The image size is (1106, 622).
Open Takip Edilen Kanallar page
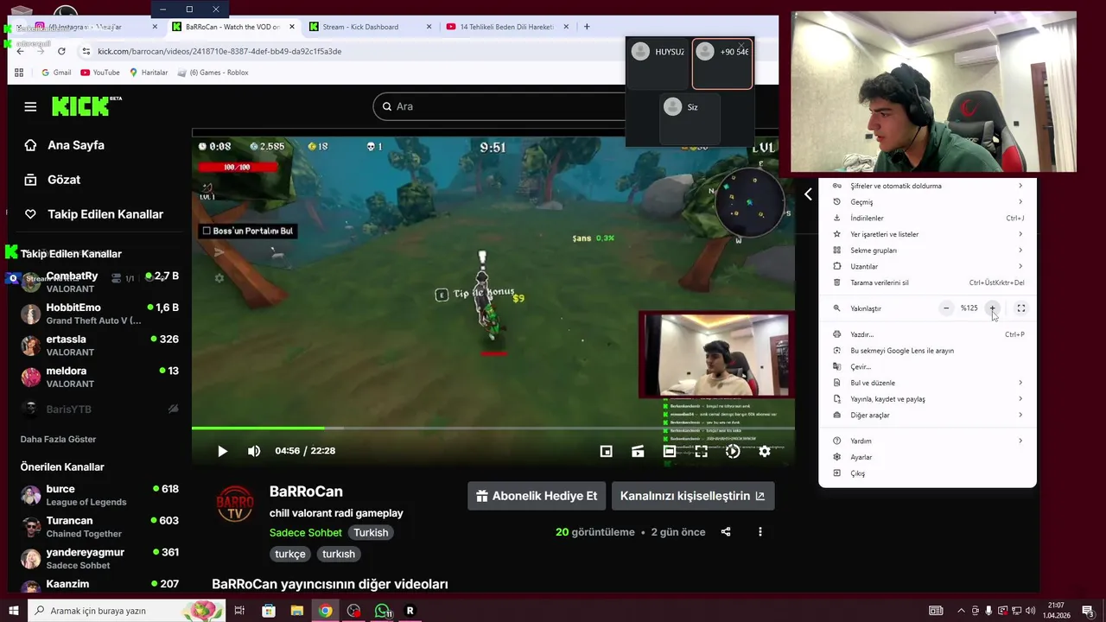105,214
